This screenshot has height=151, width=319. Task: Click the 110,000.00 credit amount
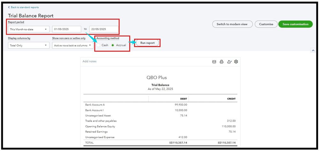coord(229,126)
